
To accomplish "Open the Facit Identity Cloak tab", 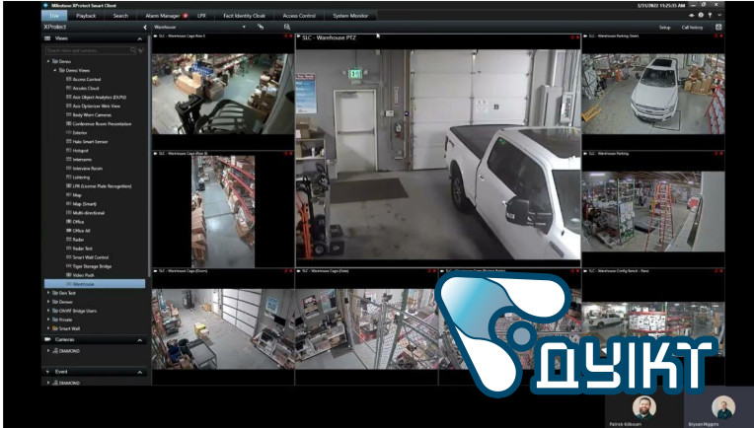I will point(245,16).
